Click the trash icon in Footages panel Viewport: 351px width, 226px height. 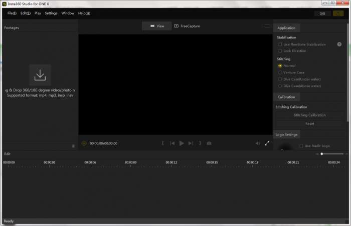[x=73, y=146]
